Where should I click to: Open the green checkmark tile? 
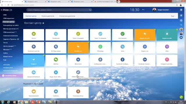pos(123,35)
